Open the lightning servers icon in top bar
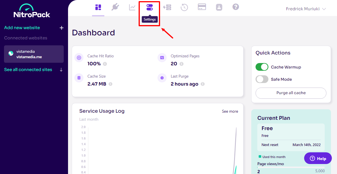 167,7
